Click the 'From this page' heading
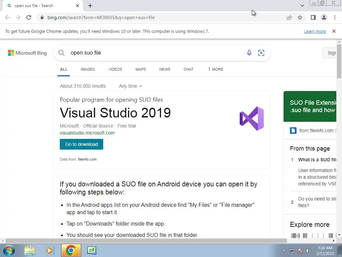This screenshot has width=342, height=257. click(x=310, y=149)
